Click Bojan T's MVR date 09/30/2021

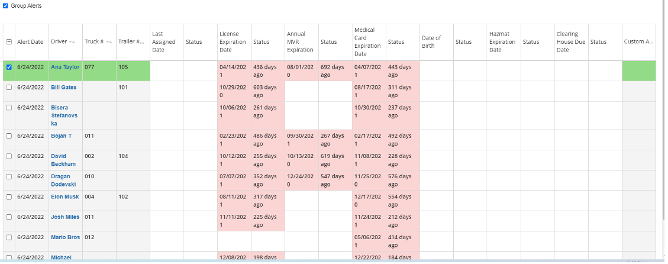[301, 140]
